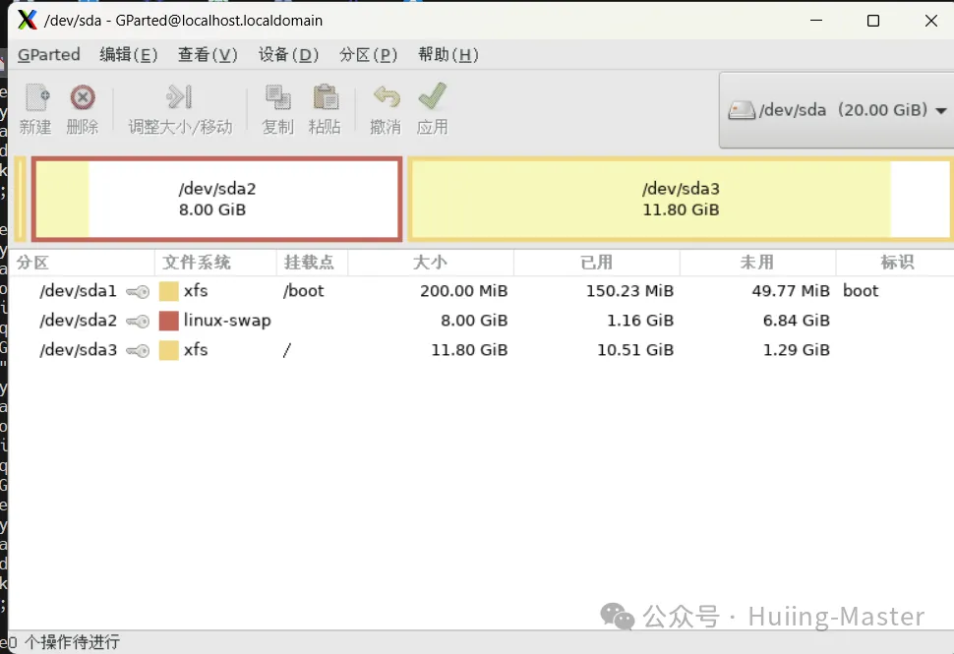The image size is (954, 654).
Task: Click the key lock icon for /dev/sda1
Action: tap(138, 292)
